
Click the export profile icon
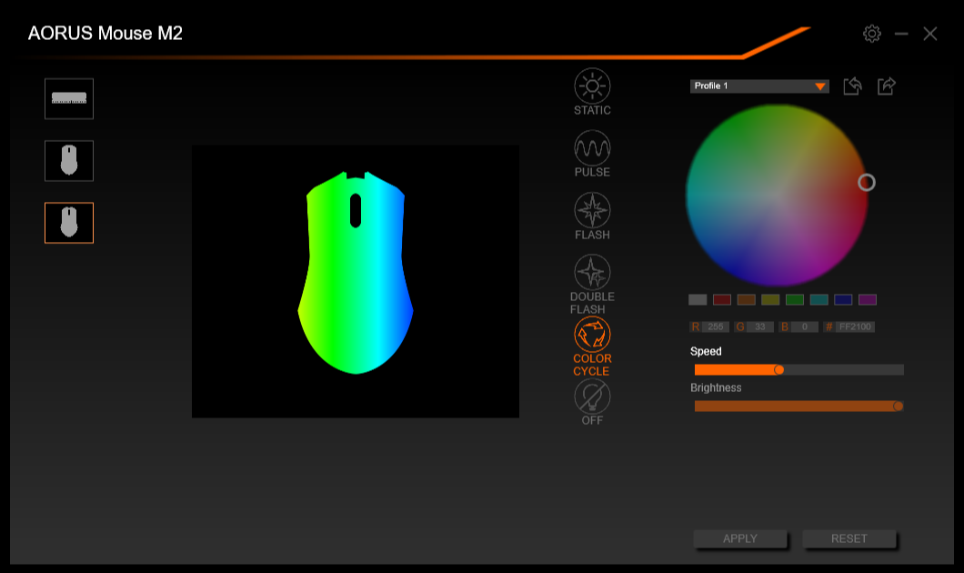887,86
